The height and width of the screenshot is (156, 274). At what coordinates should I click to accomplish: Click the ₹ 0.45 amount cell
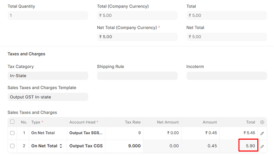click(201, 133)
